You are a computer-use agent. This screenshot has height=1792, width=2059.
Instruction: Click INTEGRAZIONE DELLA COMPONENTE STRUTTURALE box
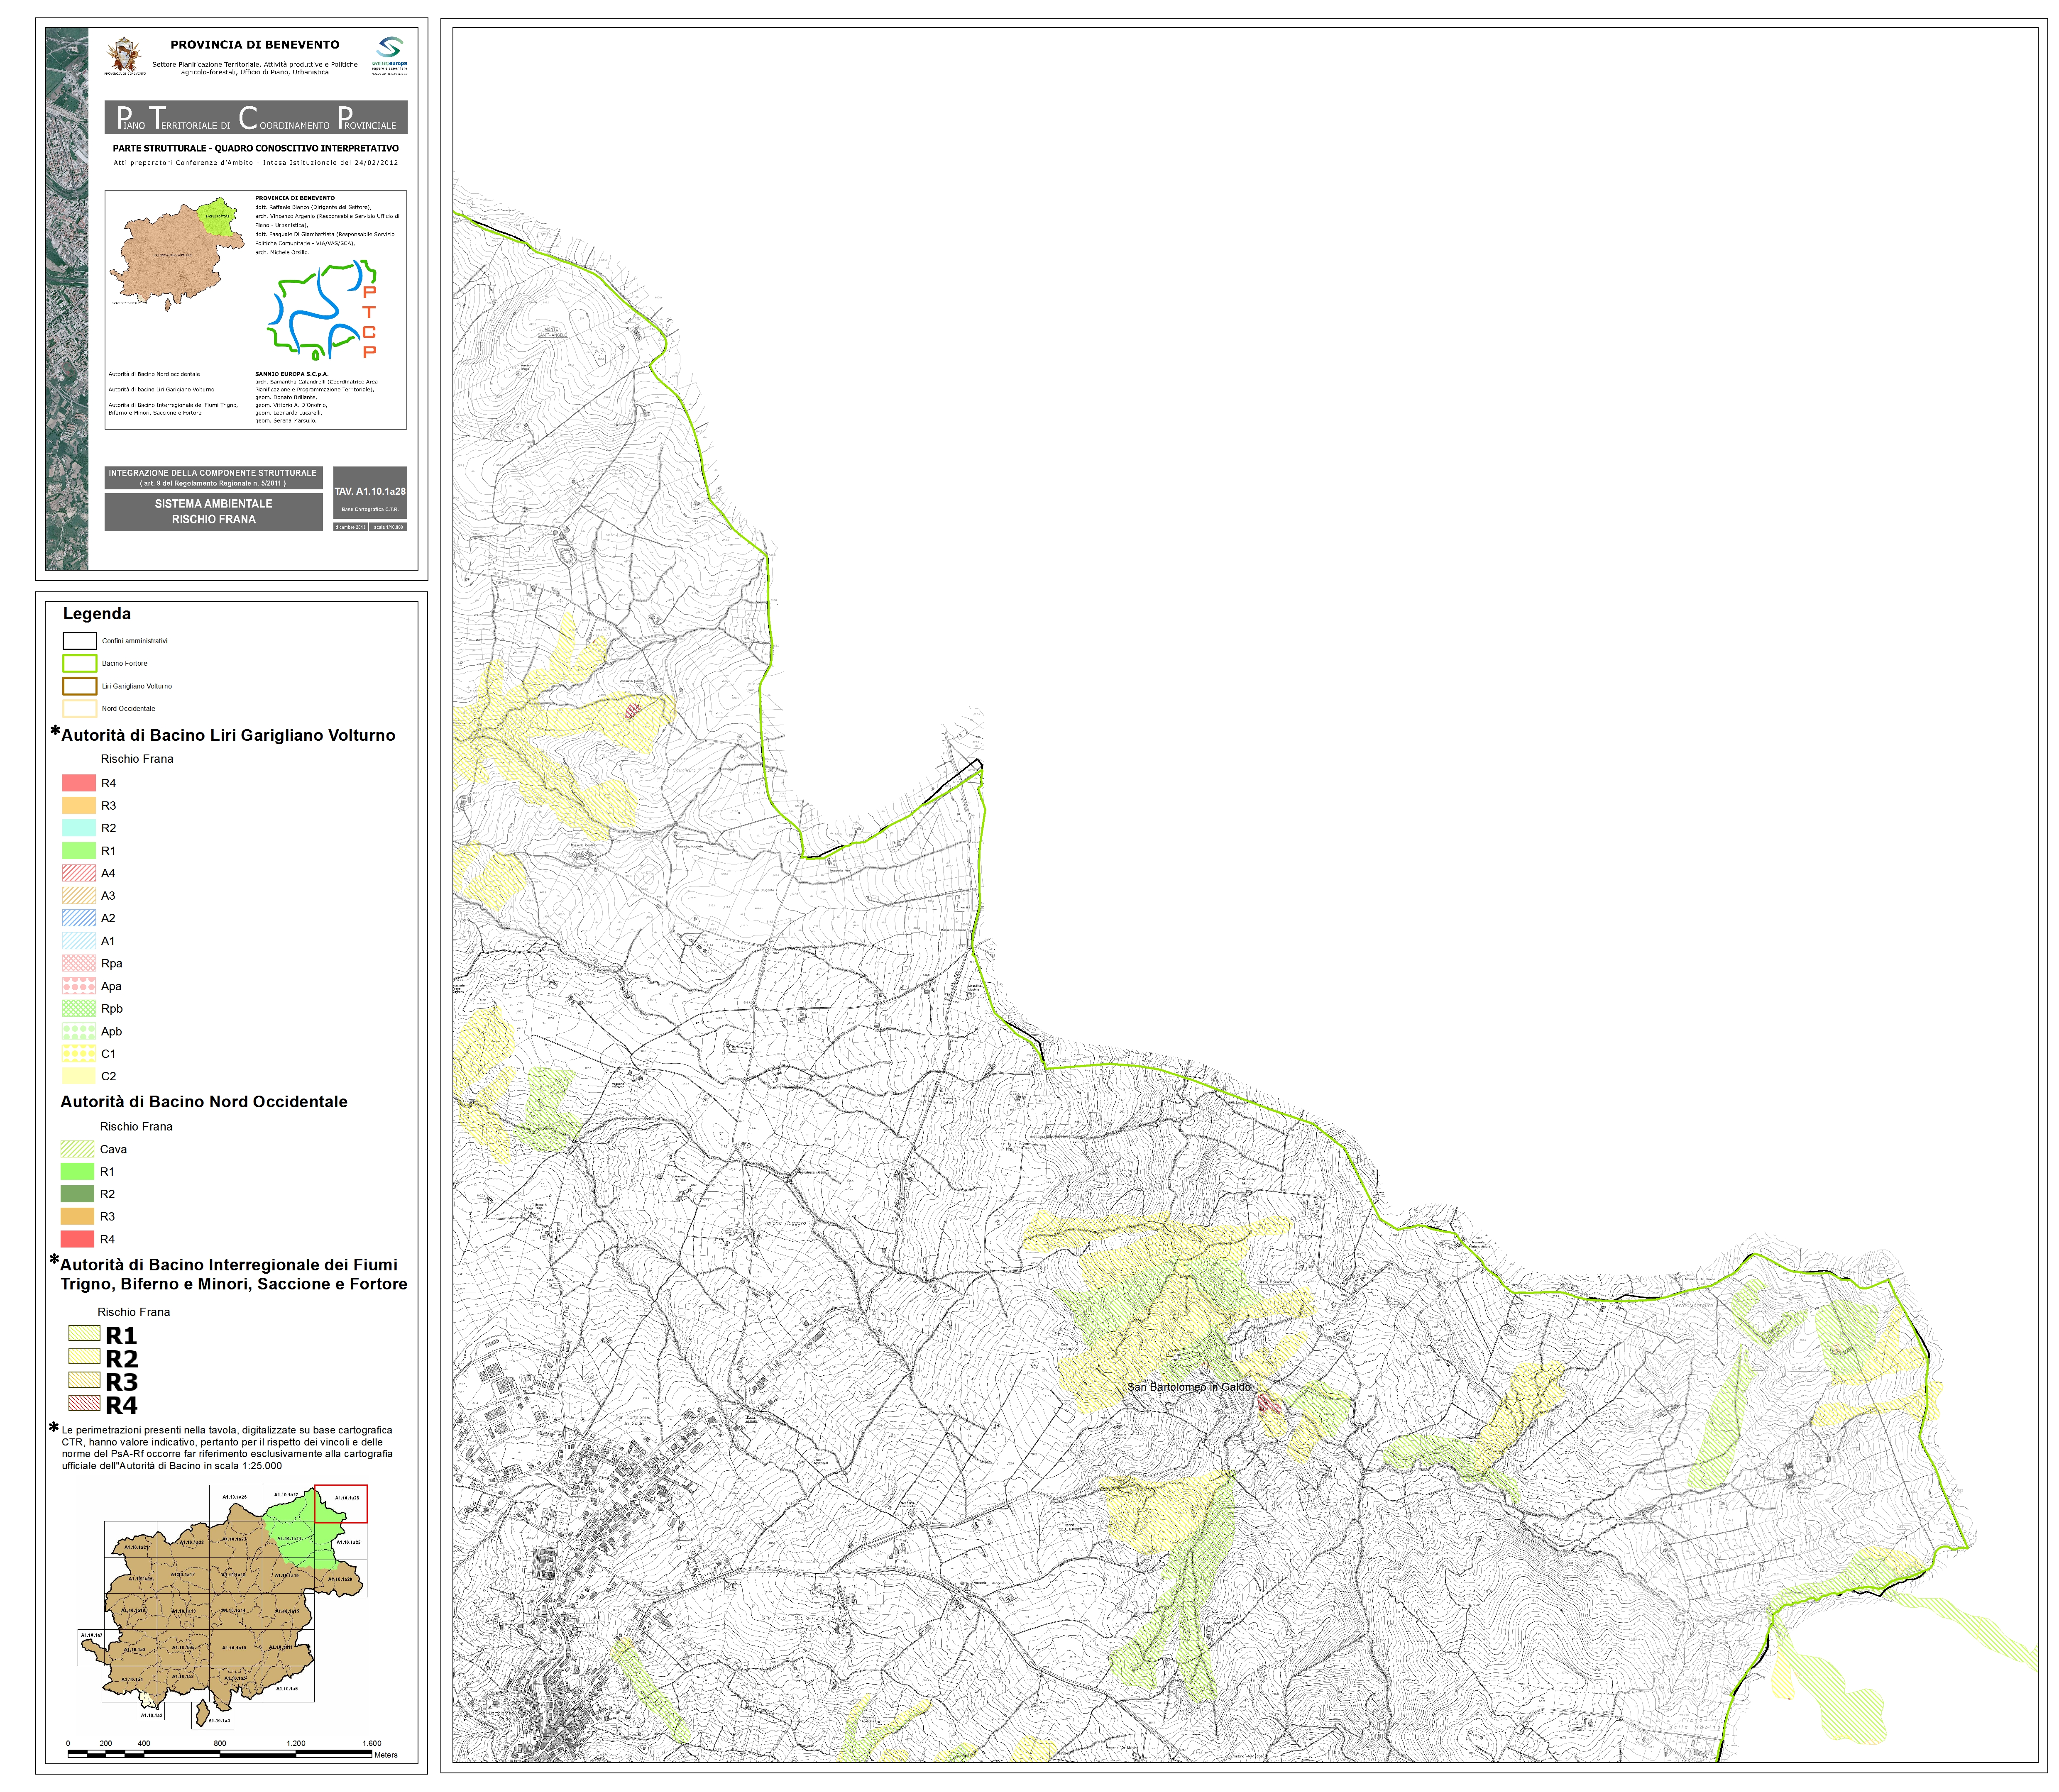[214, 478]
